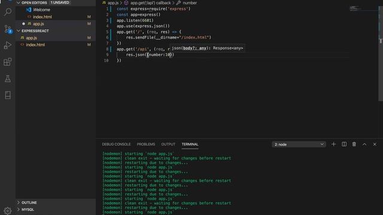Image resolution: width=383 pixels, height=215 pixels.
Task: Open the Run and Debug view
Action: pos(8,45)
